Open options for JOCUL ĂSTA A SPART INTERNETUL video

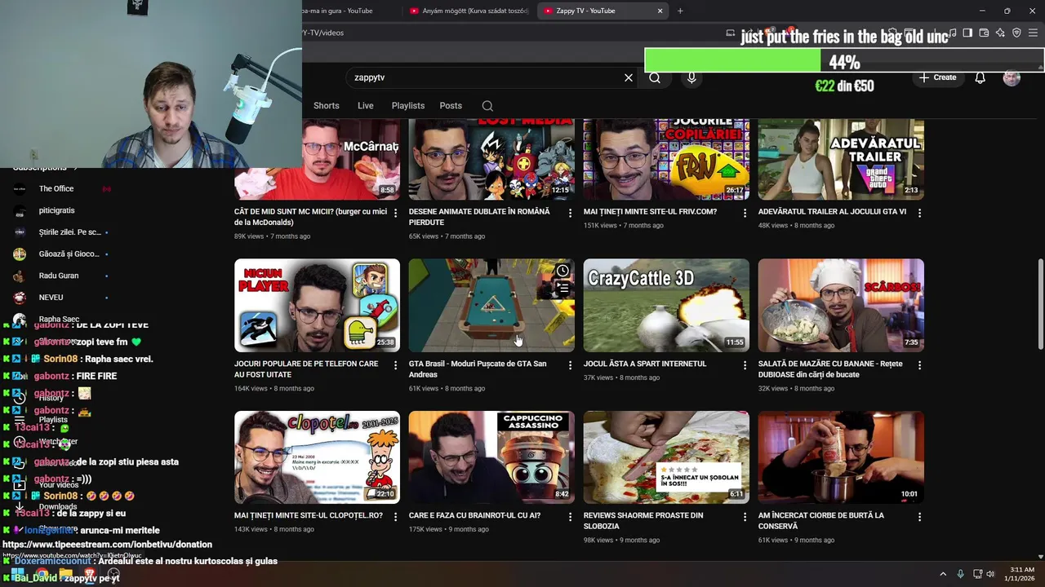coord(745,365)
